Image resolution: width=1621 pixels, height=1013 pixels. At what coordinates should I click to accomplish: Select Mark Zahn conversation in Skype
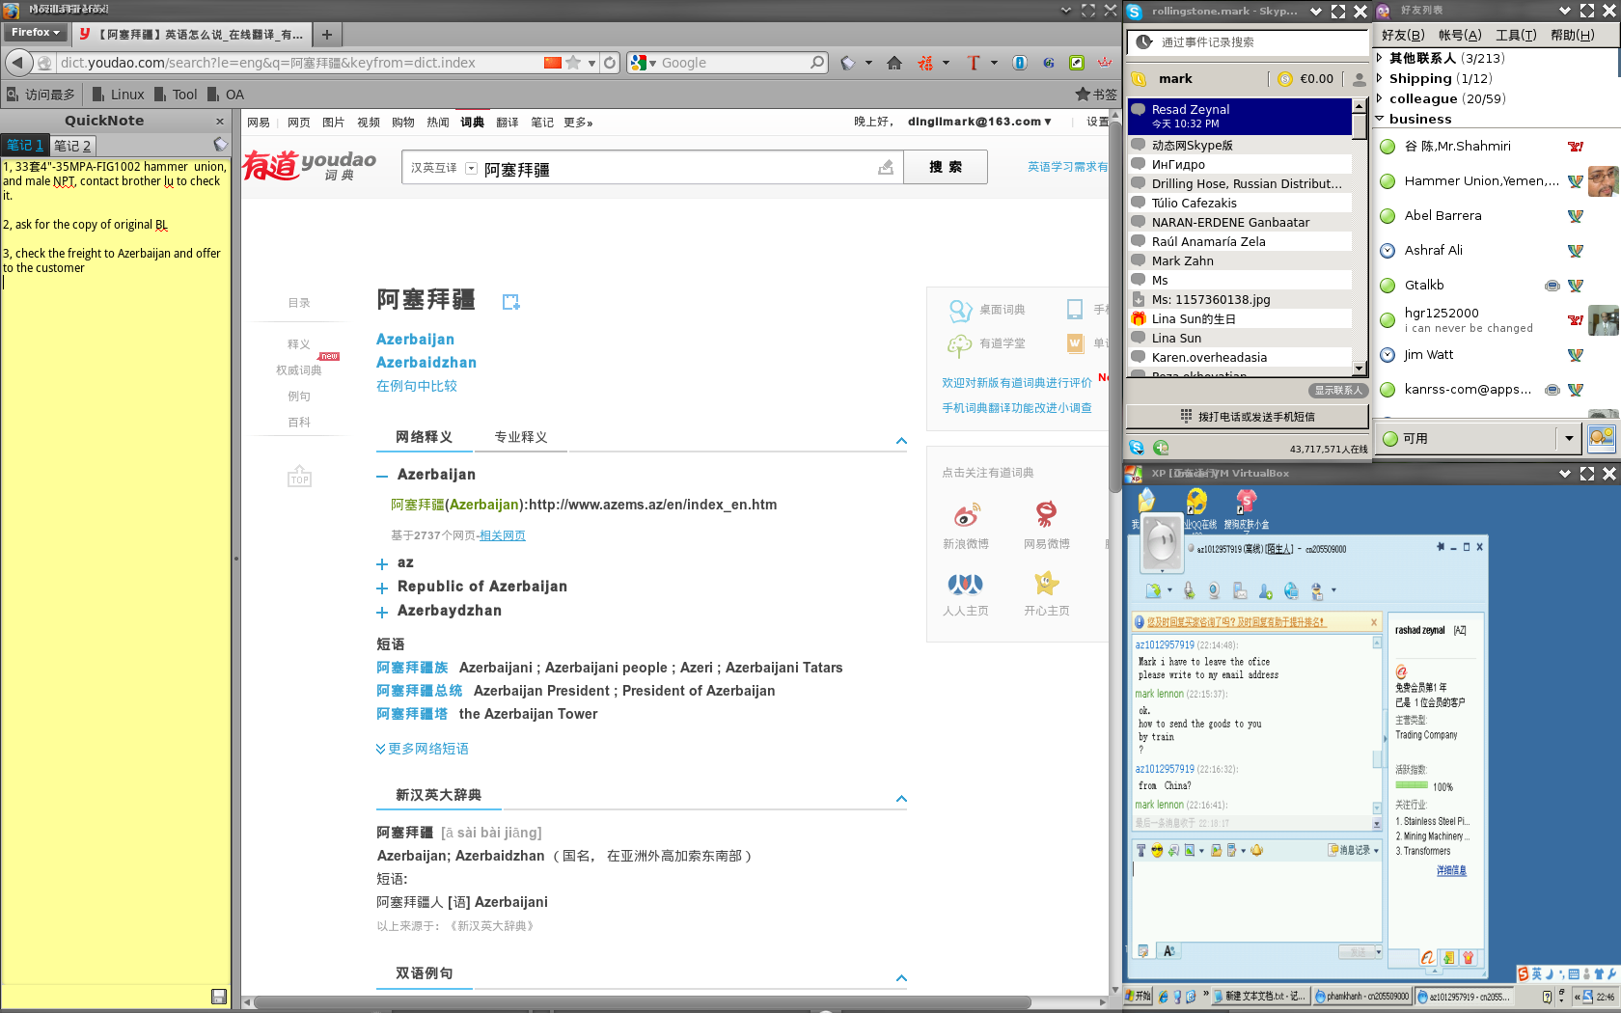pyautogui.click(x=1240, y=260)
